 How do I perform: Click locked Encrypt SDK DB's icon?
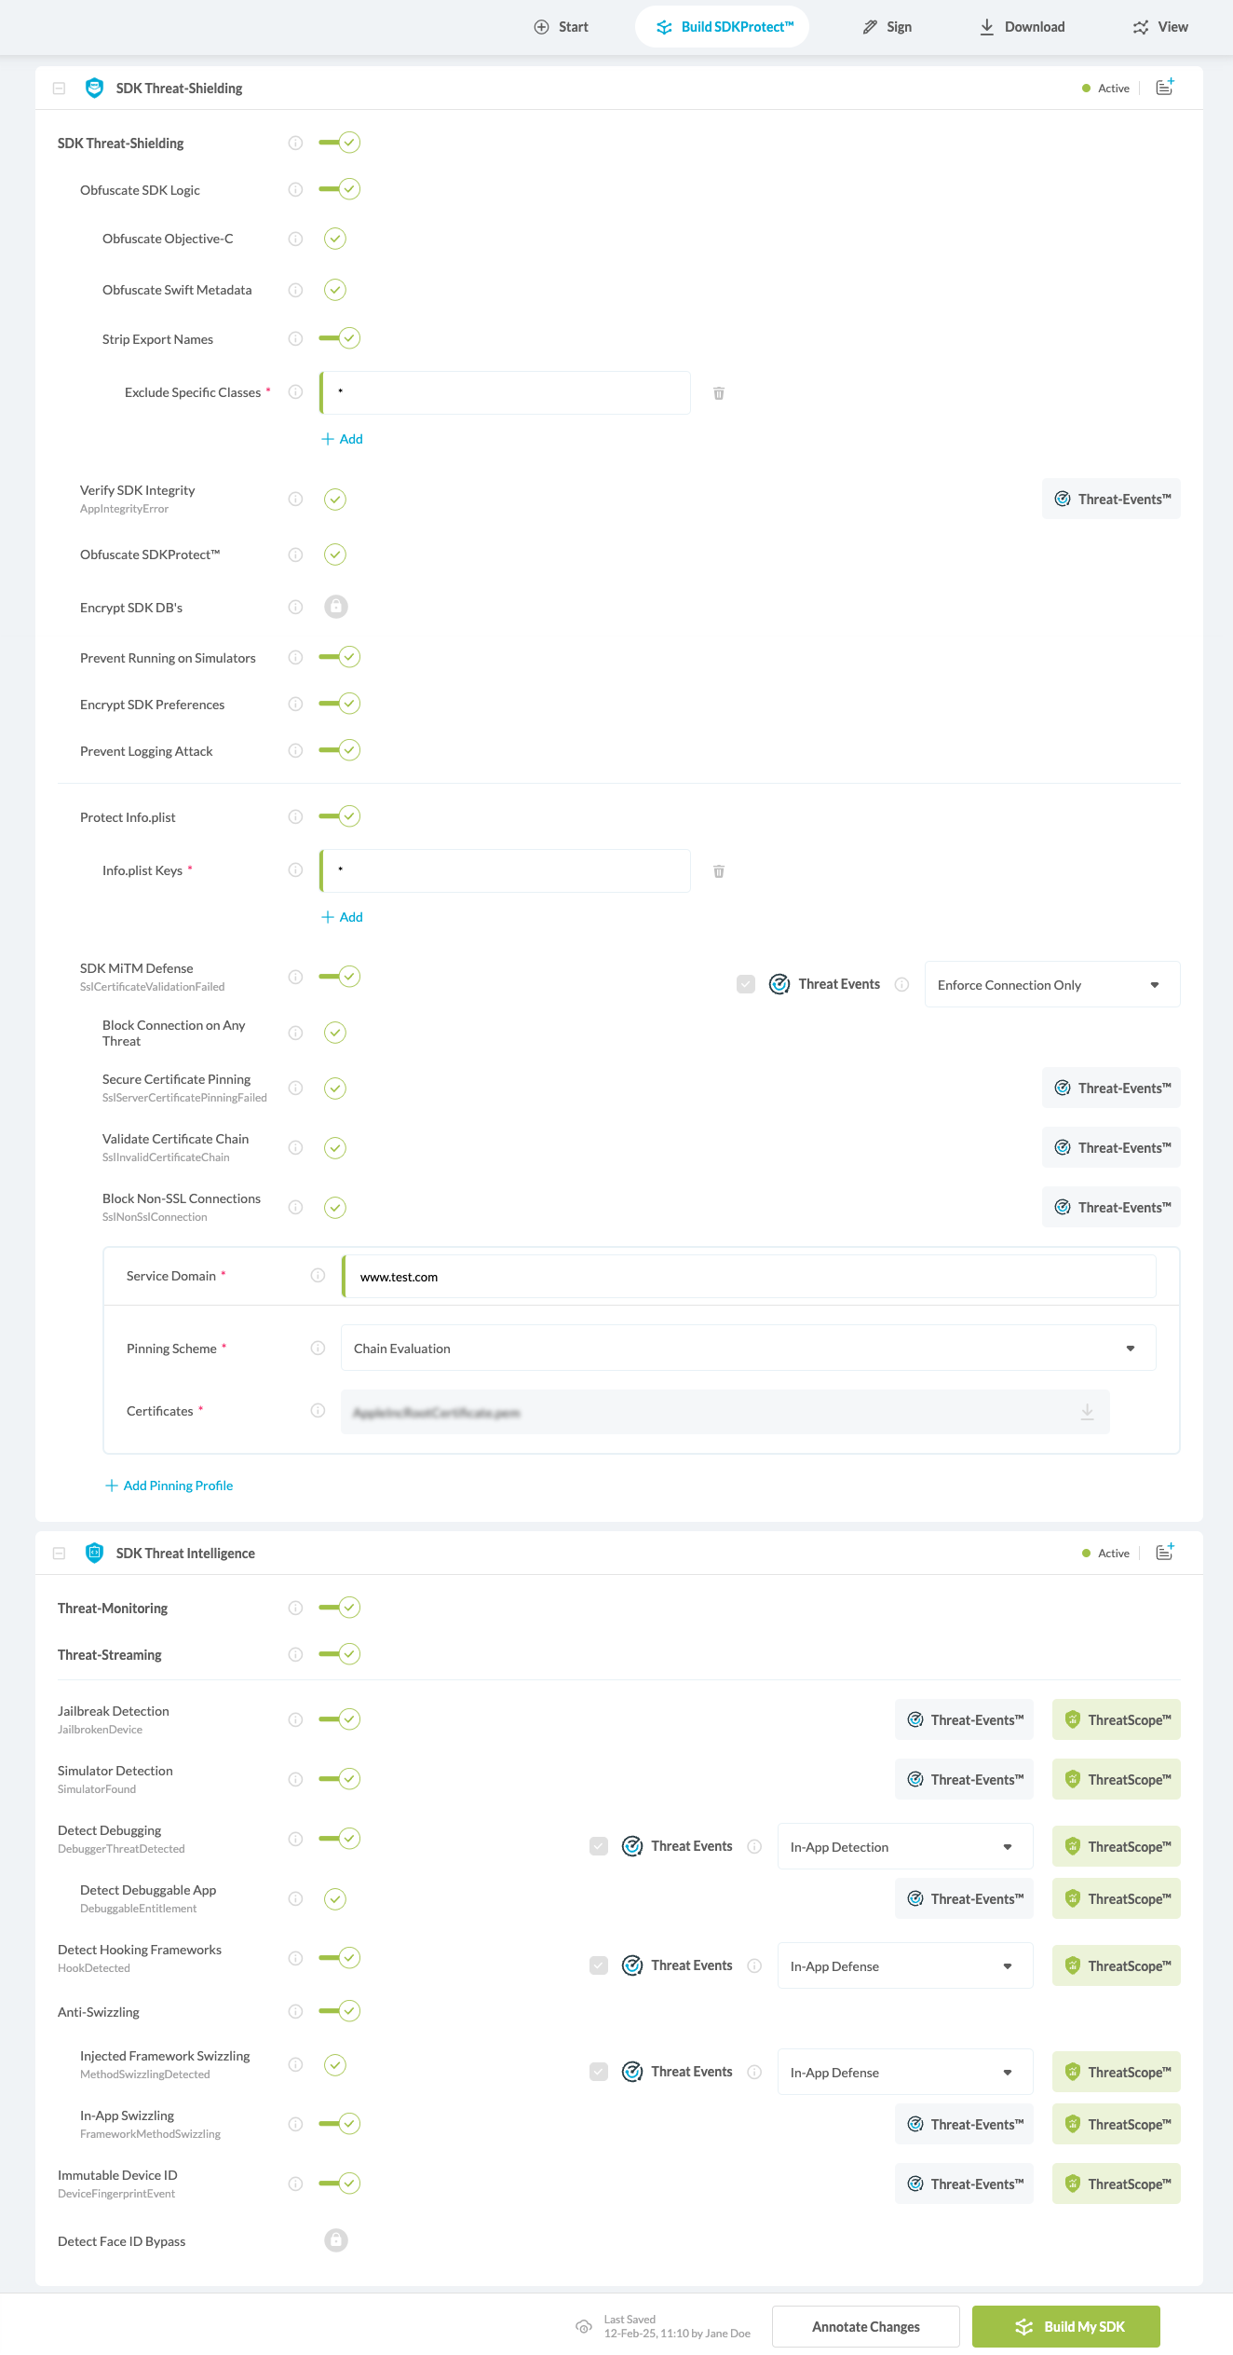[x=335, y=607]
